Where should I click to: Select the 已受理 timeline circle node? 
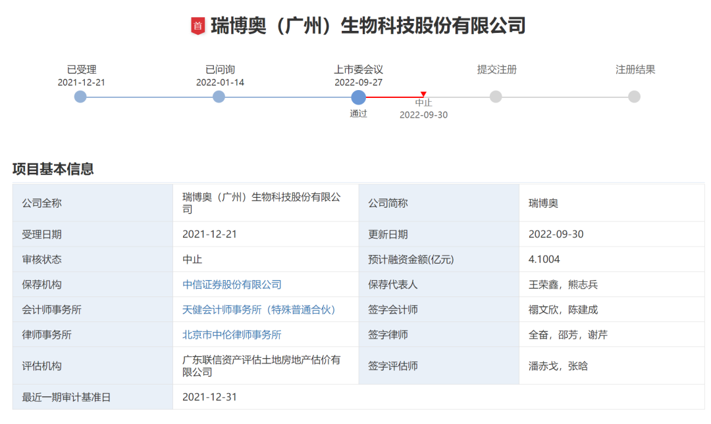[x=80, y=97]
